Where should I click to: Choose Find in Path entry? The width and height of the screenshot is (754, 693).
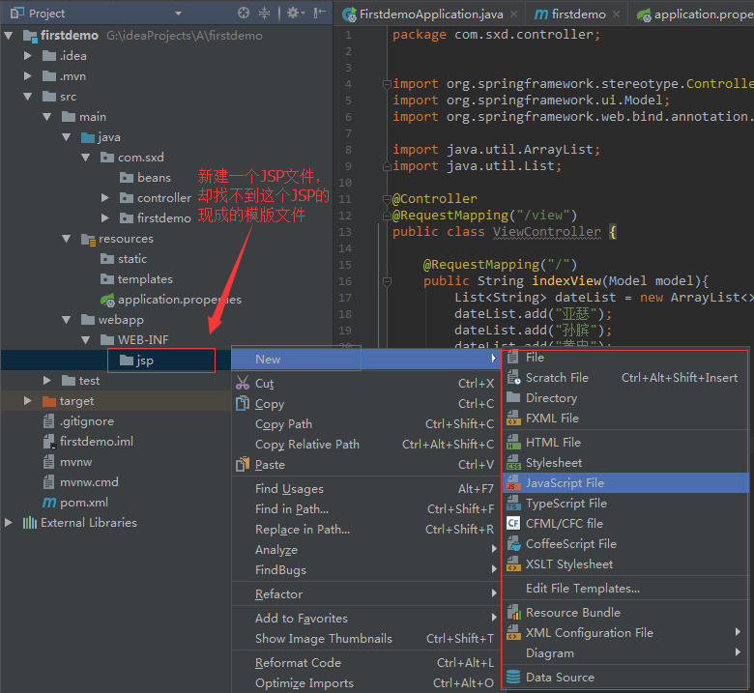(x=366, y=508)
